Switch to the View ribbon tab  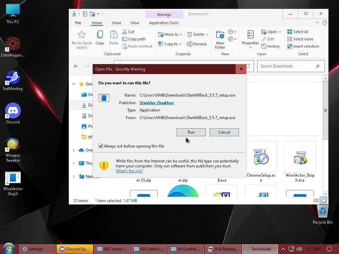coord(135,23)
